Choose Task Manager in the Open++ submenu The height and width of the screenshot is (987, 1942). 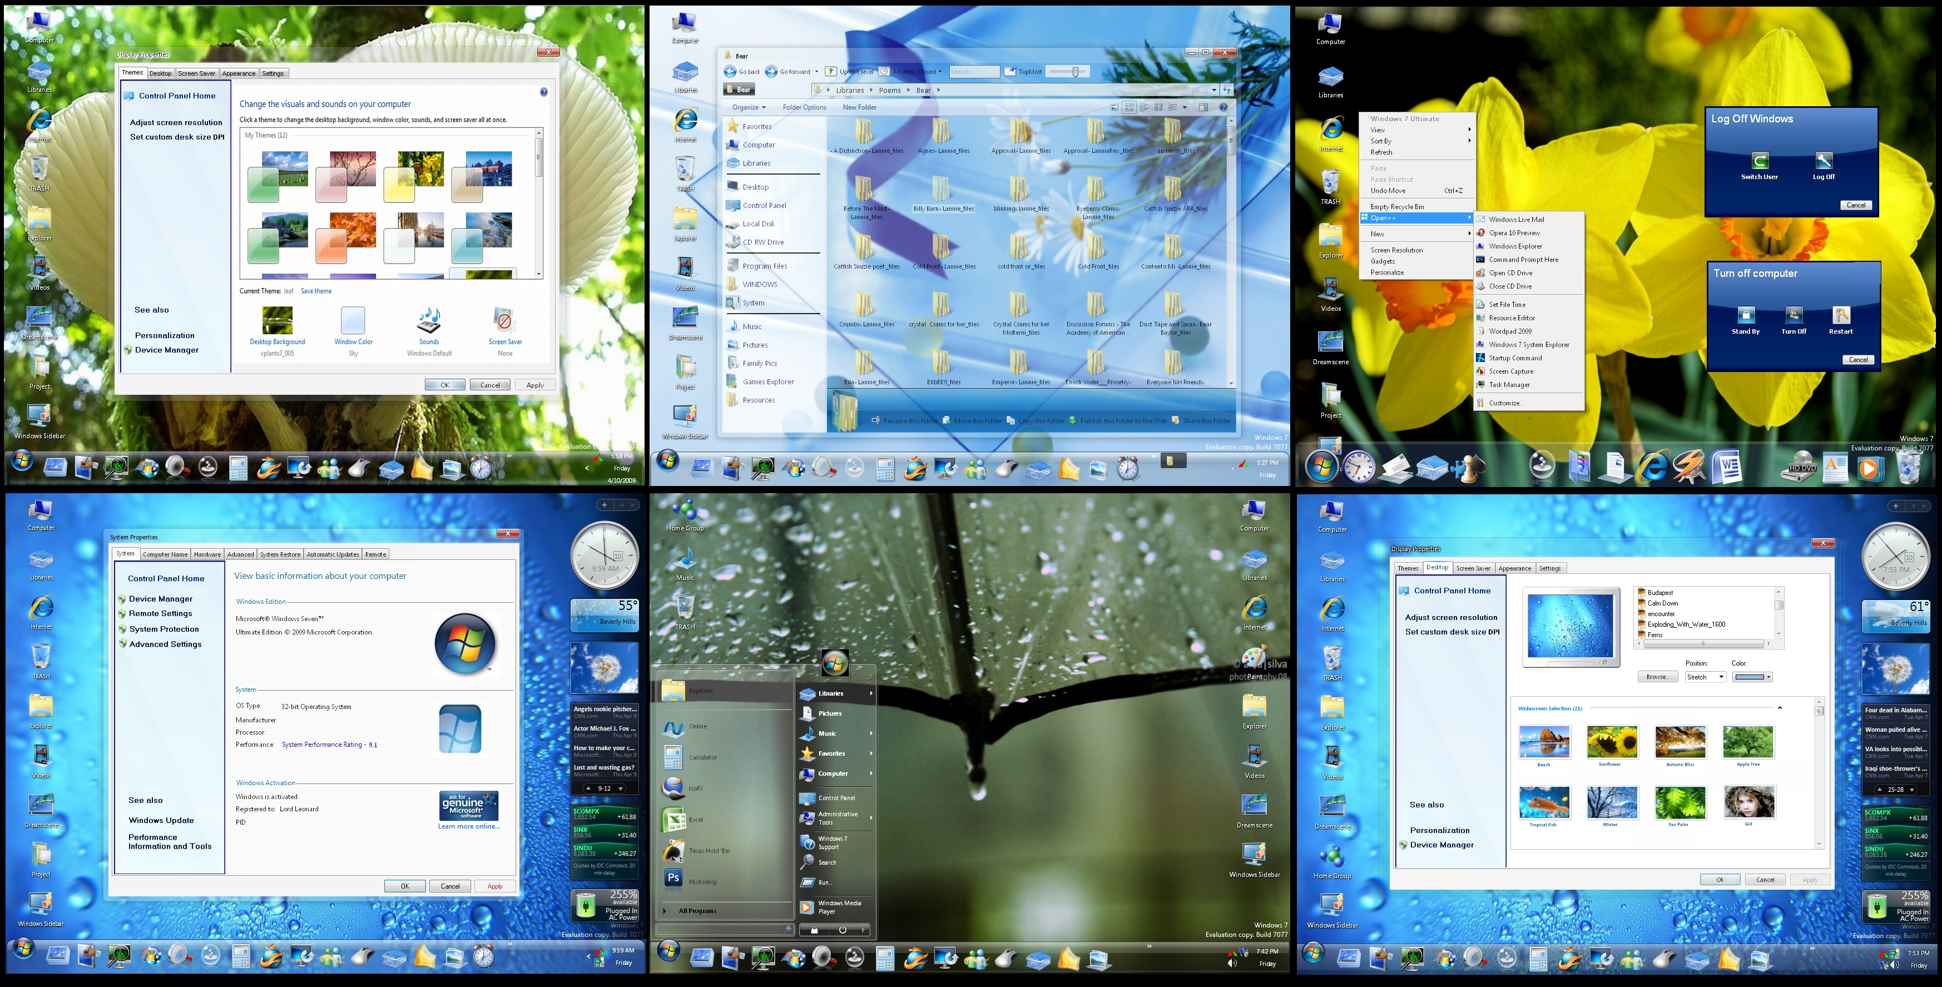(1529, 385)
